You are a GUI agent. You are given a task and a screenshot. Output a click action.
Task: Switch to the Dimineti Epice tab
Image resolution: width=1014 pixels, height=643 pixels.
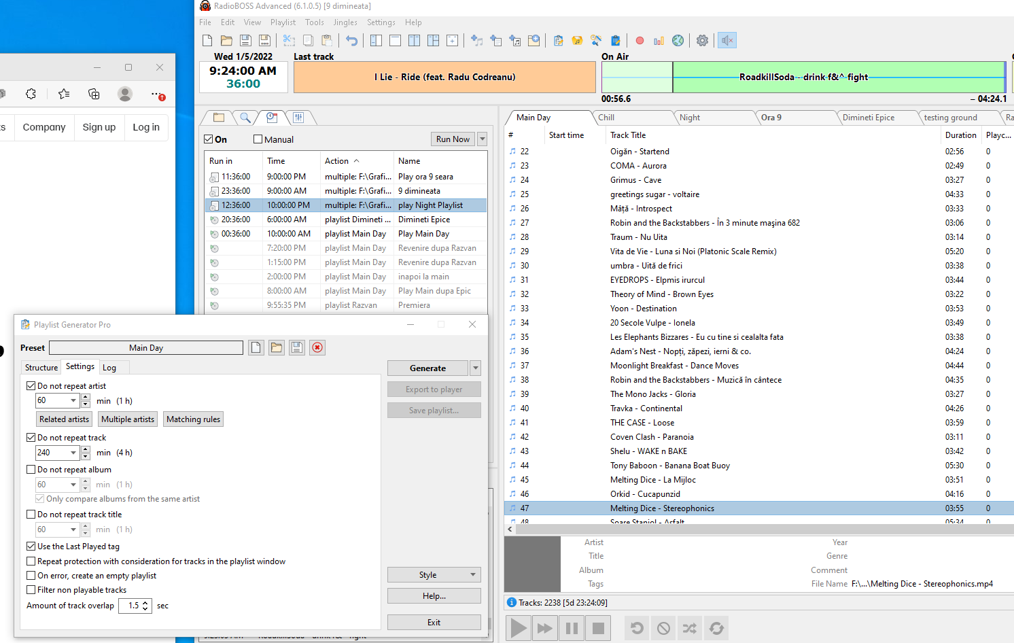pos(877,118)
